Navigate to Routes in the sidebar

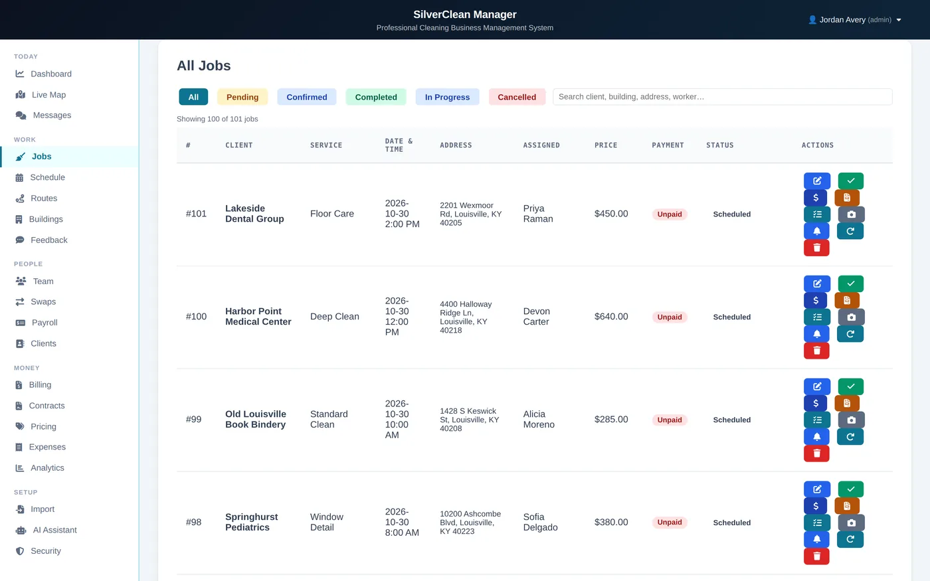[69, 199]
